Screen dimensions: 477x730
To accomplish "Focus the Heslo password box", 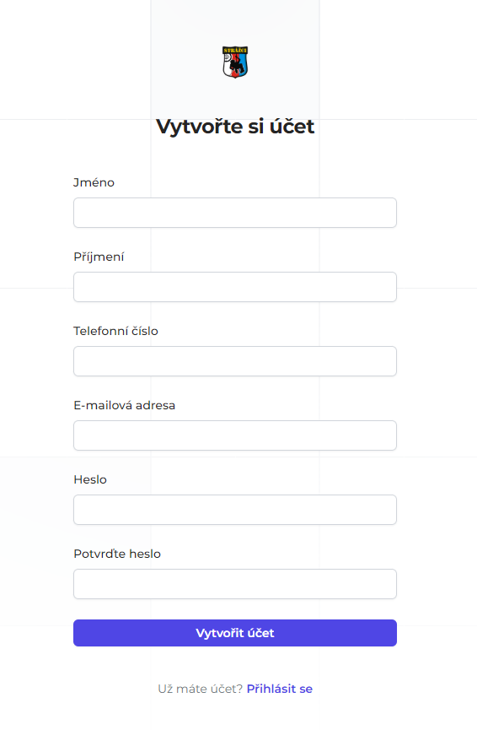I will [x=235, y=510].
